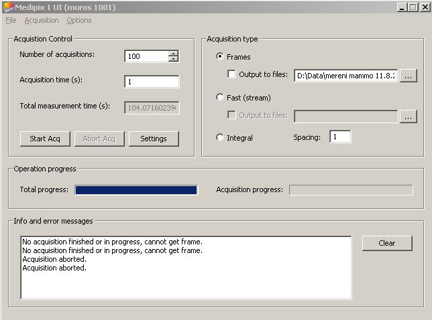Viewport: 432px width, 320px height.
Task: Browse for Fast stream output file location
Action: pyautogui.click(x=409, y=116)
